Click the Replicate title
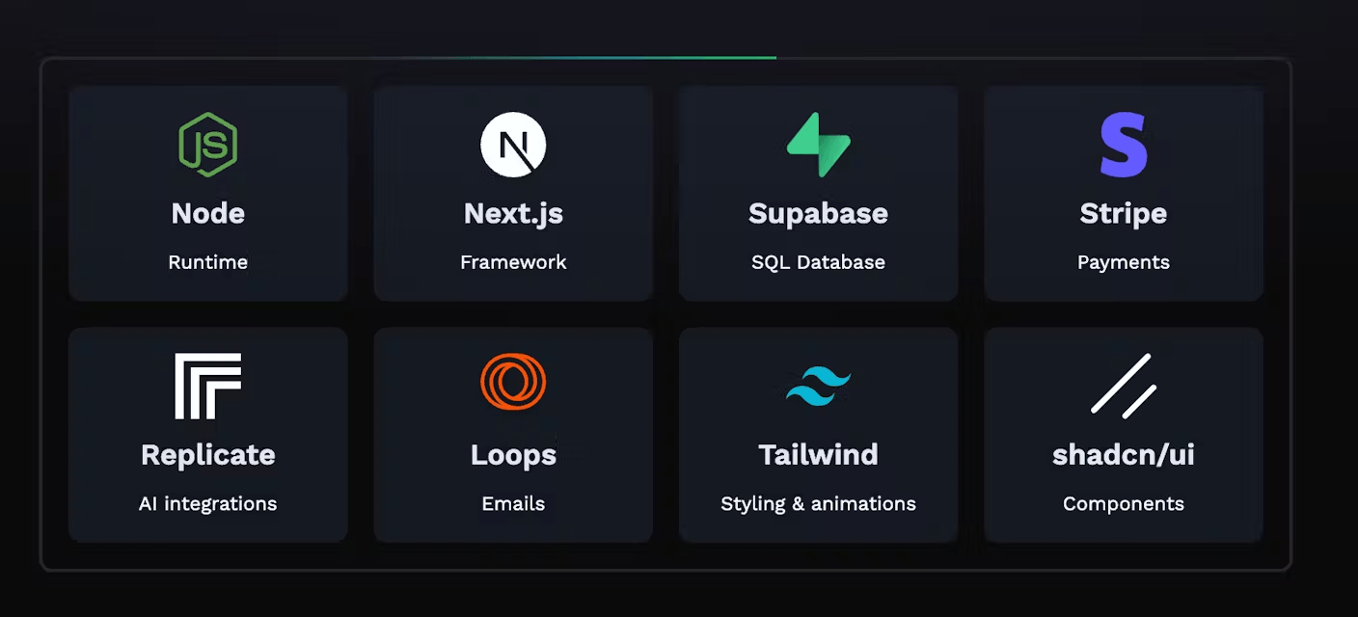Viewport: 1358px width, 617px height. 207,454
